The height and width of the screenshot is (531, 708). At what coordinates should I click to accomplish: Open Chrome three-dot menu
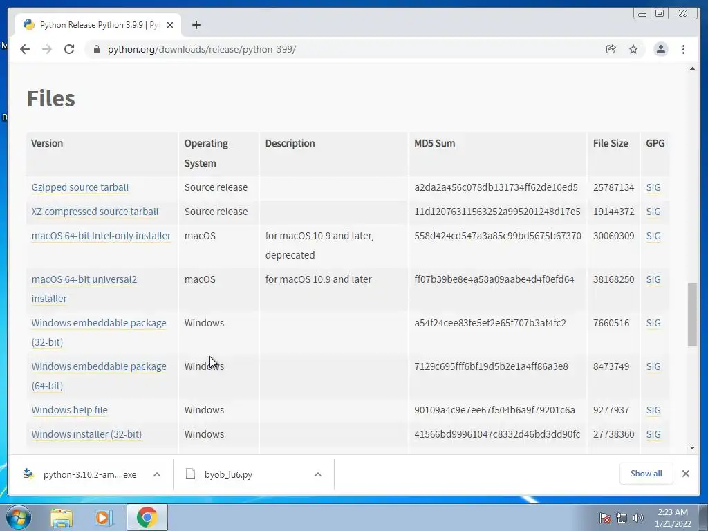coord(683,49)
